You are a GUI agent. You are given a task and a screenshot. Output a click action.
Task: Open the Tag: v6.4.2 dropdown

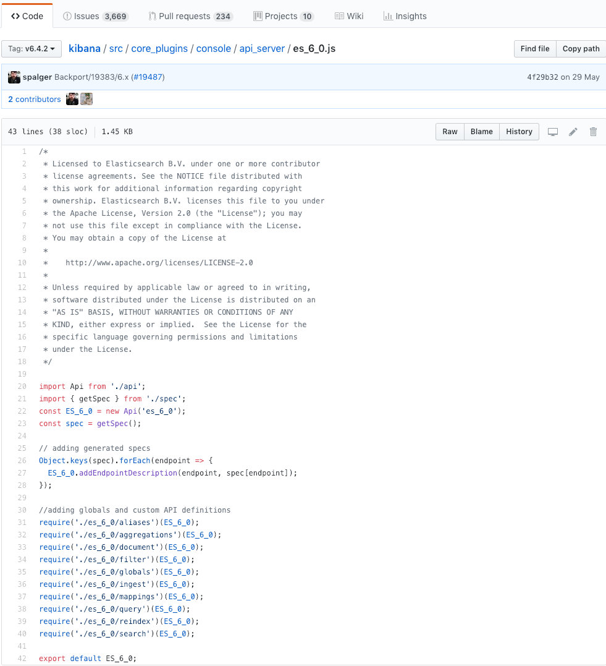point(32,49)
